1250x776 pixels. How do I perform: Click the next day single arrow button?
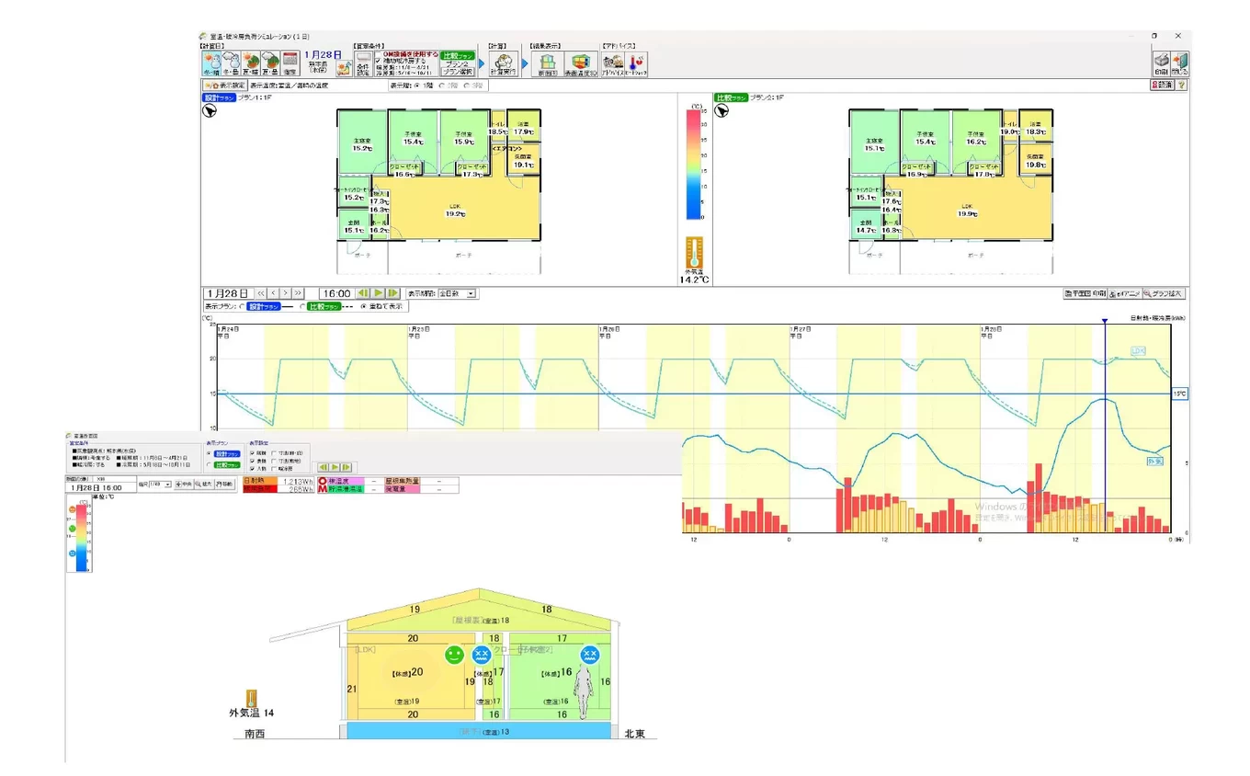click(285, 293)
